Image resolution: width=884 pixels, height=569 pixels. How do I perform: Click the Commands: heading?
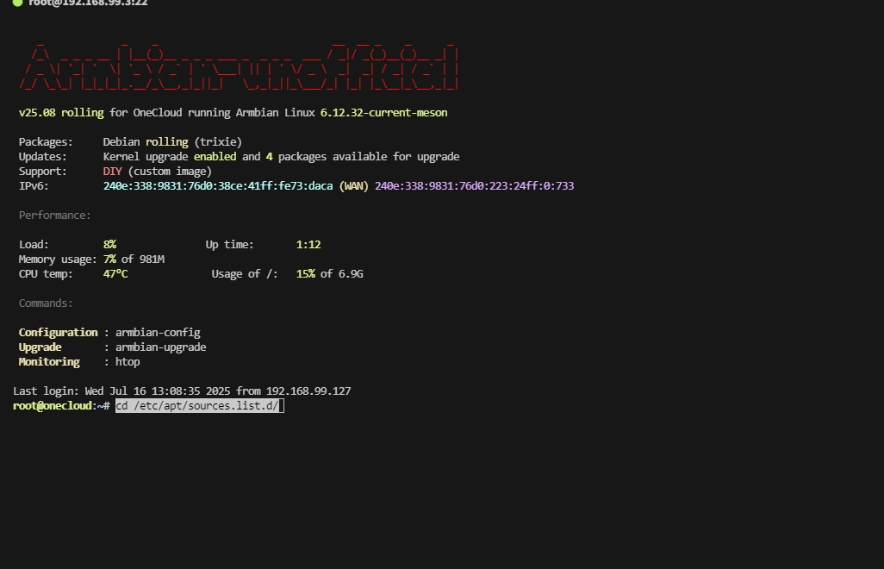46,303
